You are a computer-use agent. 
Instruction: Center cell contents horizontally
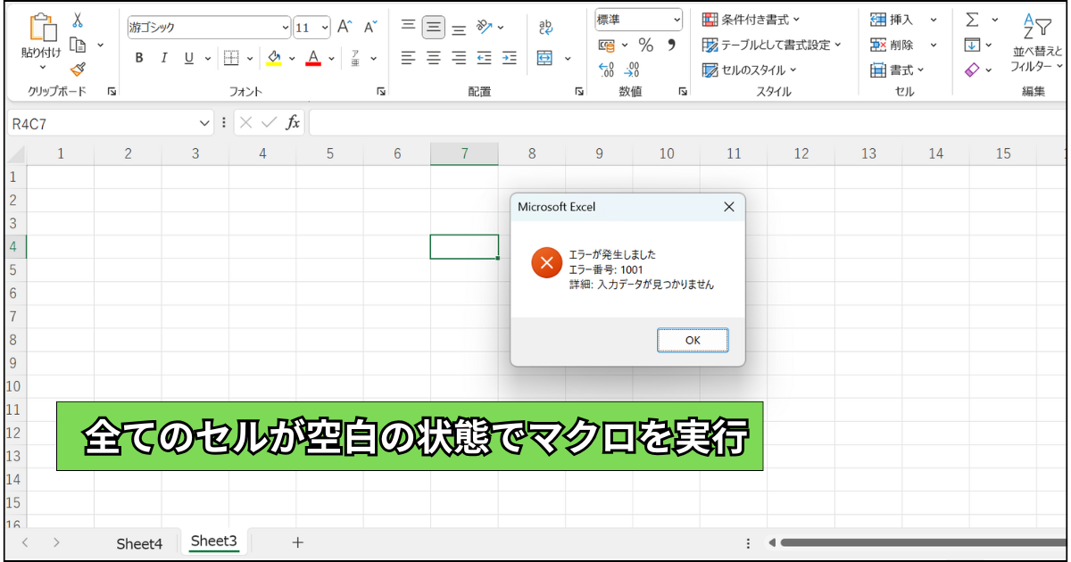(x=434, y=58)
